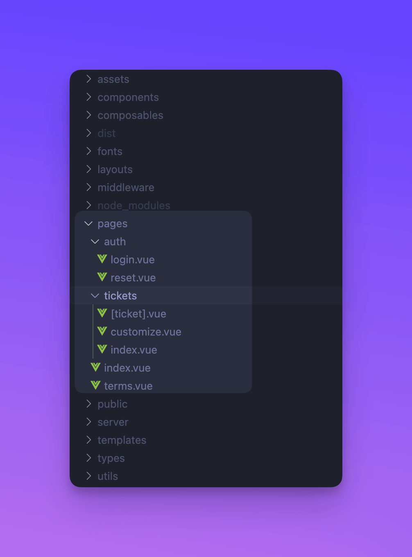
Task: Select the utils folder
Action: click(x=108, y=476)
